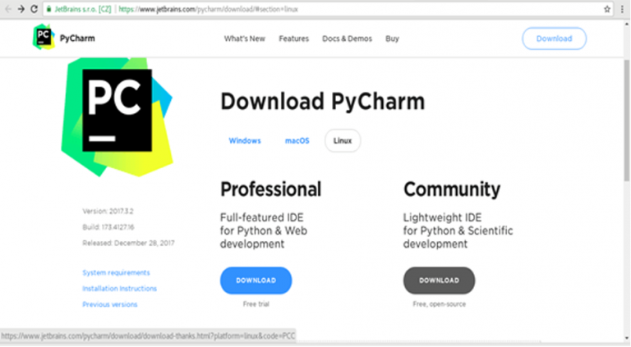
Task: Open the browser three-dot menu
Action: click(622, 9)
